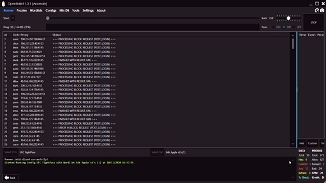Click the Started Running Config log line
Screen dimensions: 326x183
click(x=70, y=162)
